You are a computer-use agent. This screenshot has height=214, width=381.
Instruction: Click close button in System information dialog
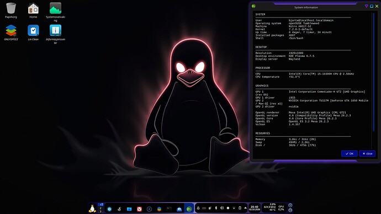coord(367,153)
